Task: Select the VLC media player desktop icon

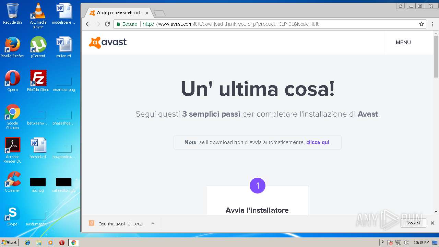Action: [x=38, y=16]
